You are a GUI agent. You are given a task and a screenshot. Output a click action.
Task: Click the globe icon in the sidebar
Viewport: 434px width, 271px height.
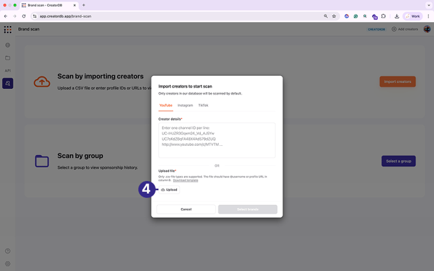[x=8, y=45]
